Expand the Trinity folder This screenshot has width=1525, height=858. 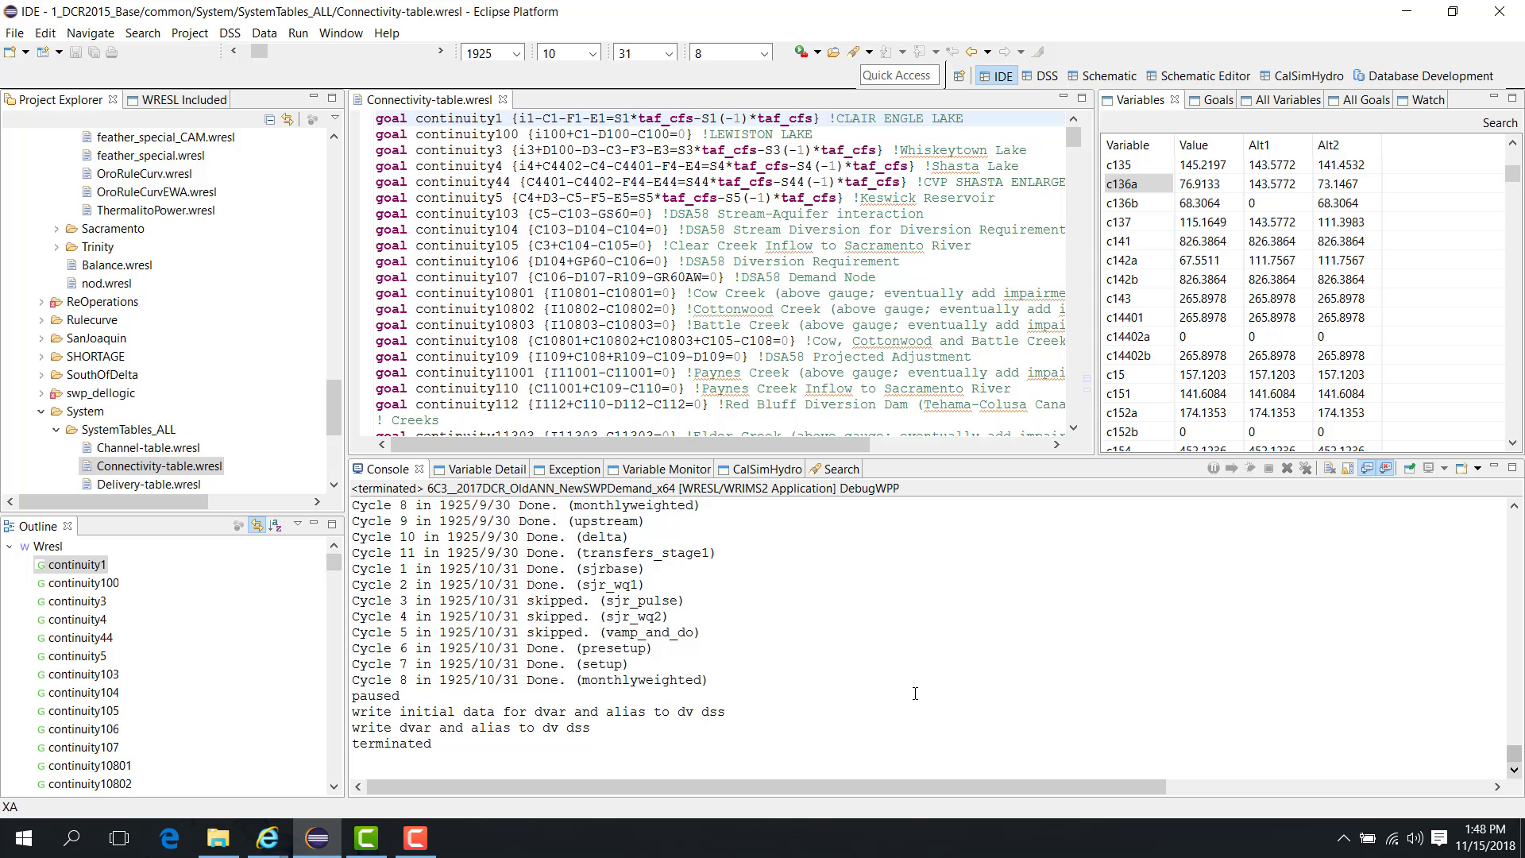coord(56,247)
